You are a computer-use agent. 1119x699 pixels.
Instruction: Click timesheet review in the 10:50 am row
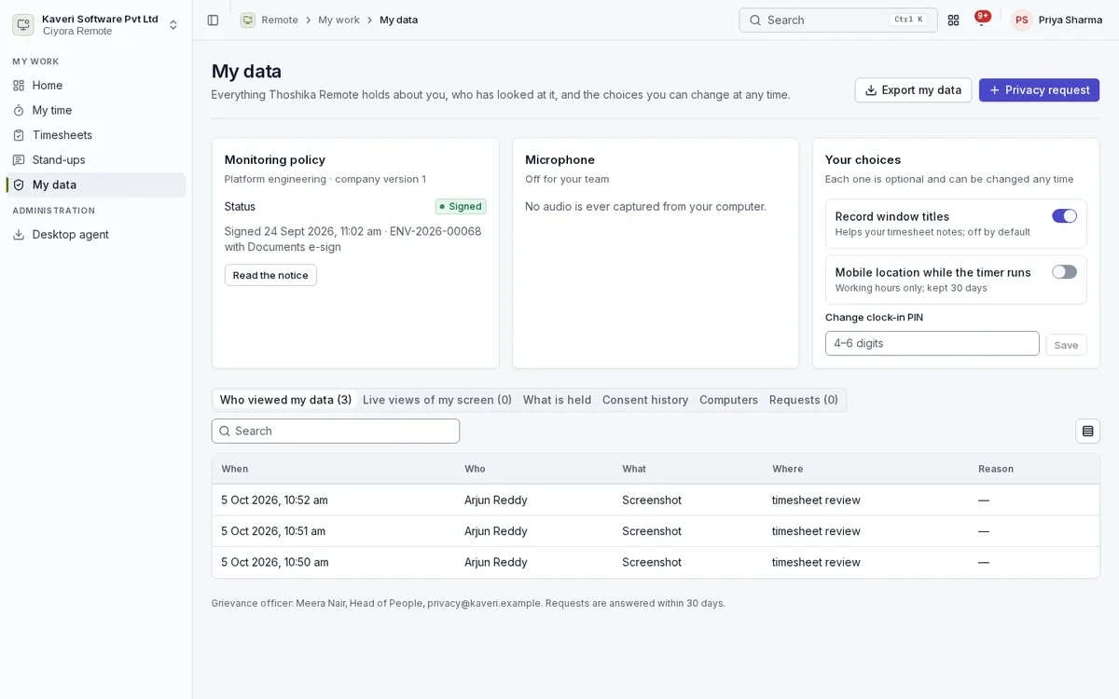816,562
